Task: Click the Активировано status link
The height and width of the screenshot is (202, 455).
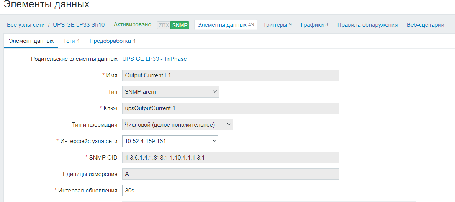Action: coord(133,25)
